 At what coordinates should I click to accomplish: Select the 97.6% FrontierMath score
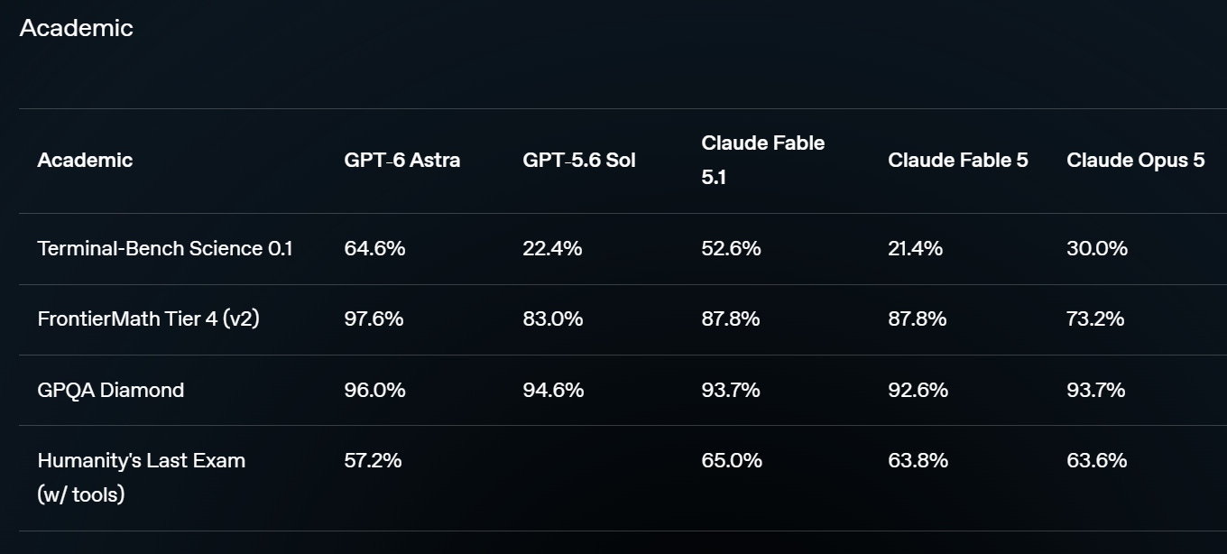[374, 319]
